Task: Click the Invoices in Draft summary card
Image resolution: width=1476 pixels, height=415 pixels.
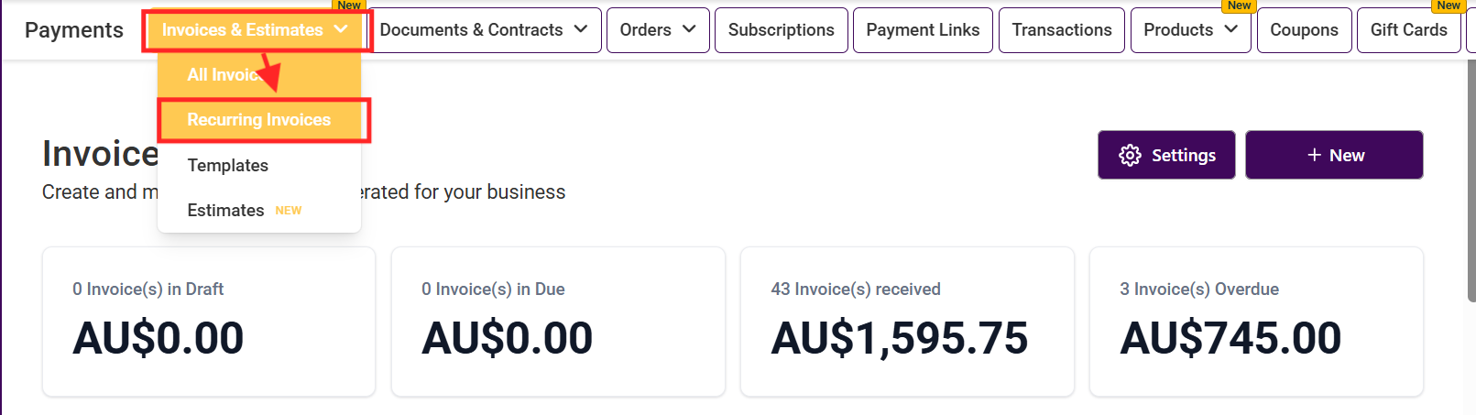Action: [209, 322]
